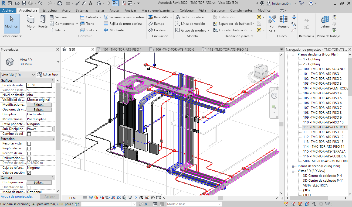The image size is (352, 207).
Task: Open the Vista 3D: {3D} instance dropdown
Action: click(x=18, y=75)
